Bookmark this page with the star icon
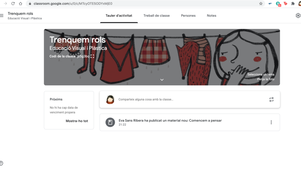Image resolution: width=301 pixels, height=171 pixels. pos(261,4)
